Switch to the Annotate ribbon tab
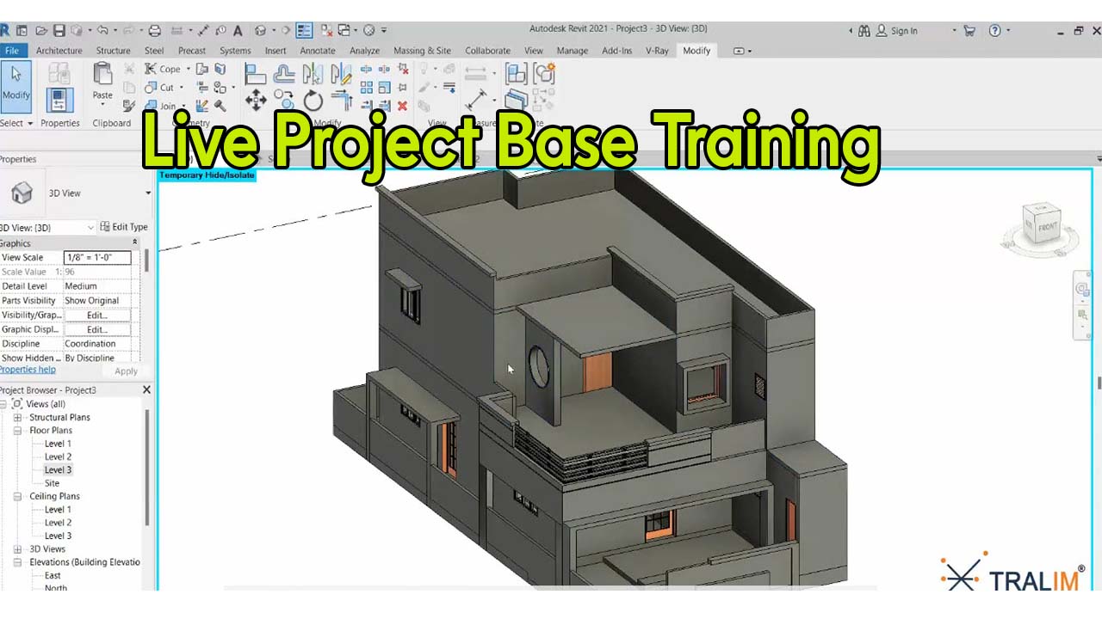Image resolution: width=1102 pixels, height=619 pixels. [318, 51]
